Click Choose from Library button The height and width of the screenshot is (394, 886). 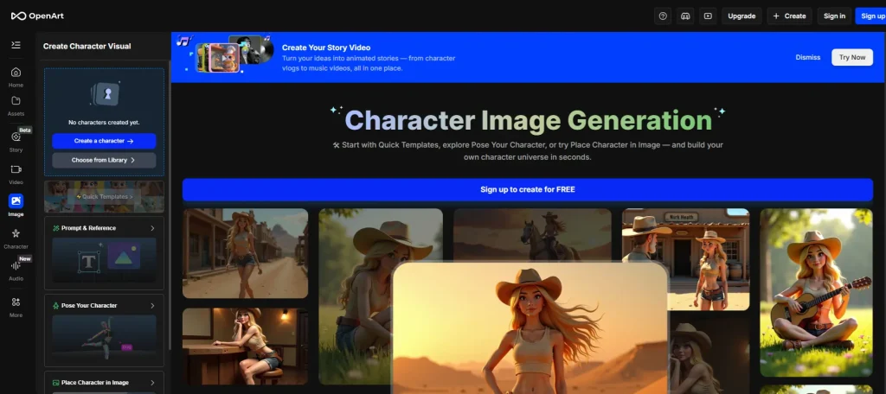[x=104, y=161]
